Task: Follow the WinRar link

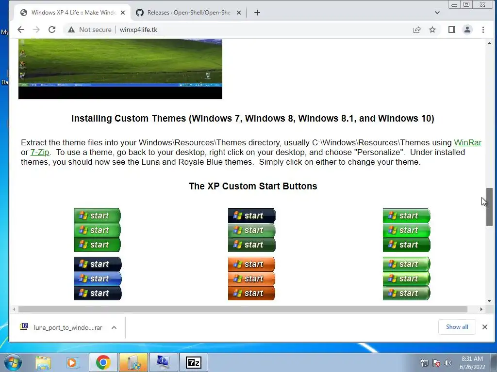Action: (467, 143)
